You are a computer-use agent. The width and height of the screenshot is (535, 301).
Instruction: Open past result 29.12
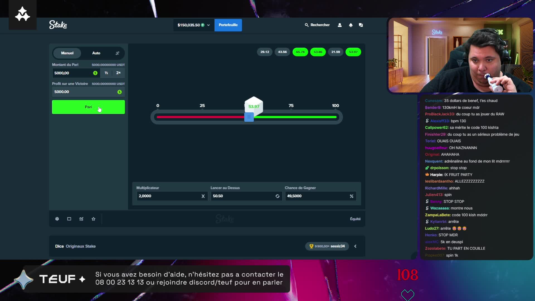[x=265, y=52]
